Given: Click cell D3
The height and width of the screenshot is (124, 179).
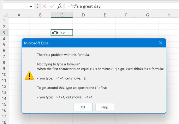Looking at the screenshot, I should click(83, 32).
